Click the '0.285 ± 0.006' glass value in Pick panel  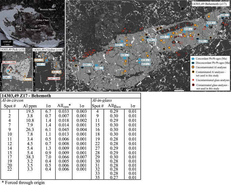coord(9,62)
